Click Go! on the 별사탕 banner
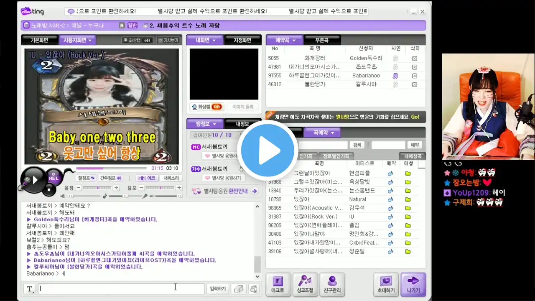535x301 pixels. point(415,117)
